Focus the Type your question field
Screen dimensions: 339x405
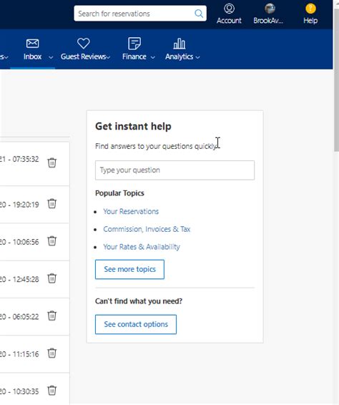pyautogui.click(x=175, y=170)
